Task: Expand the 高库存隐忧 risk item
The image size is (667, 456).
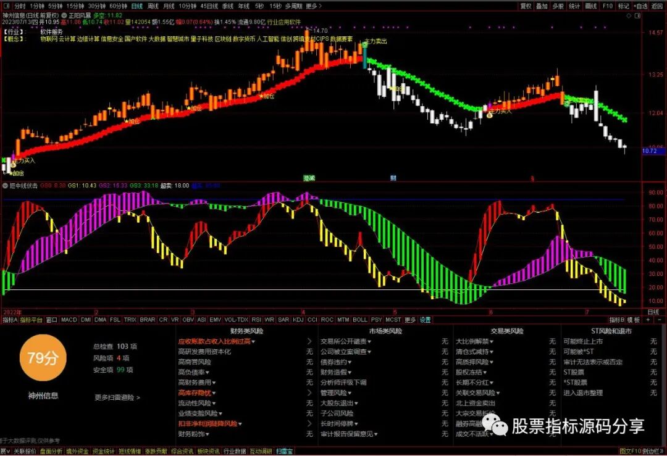Action: tap(196, 392)
